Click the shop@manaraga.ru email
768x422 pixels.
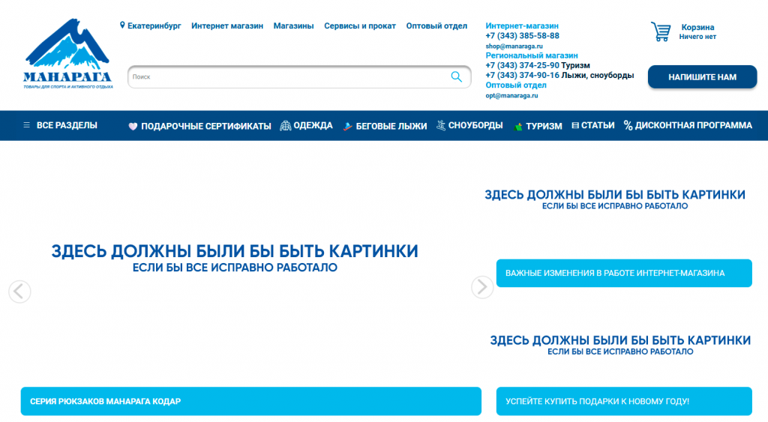[x=514, y=46]
